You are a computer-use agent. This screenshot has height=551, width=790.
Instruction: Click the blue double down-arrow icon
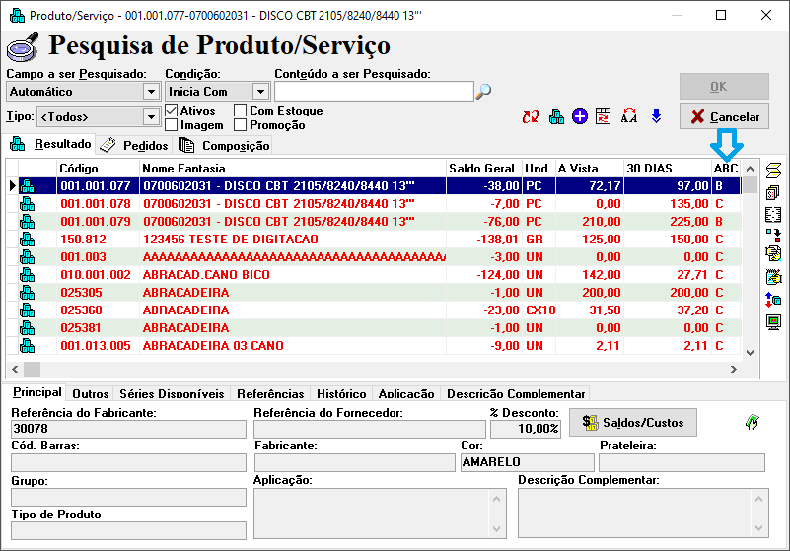tap(656, 117)
